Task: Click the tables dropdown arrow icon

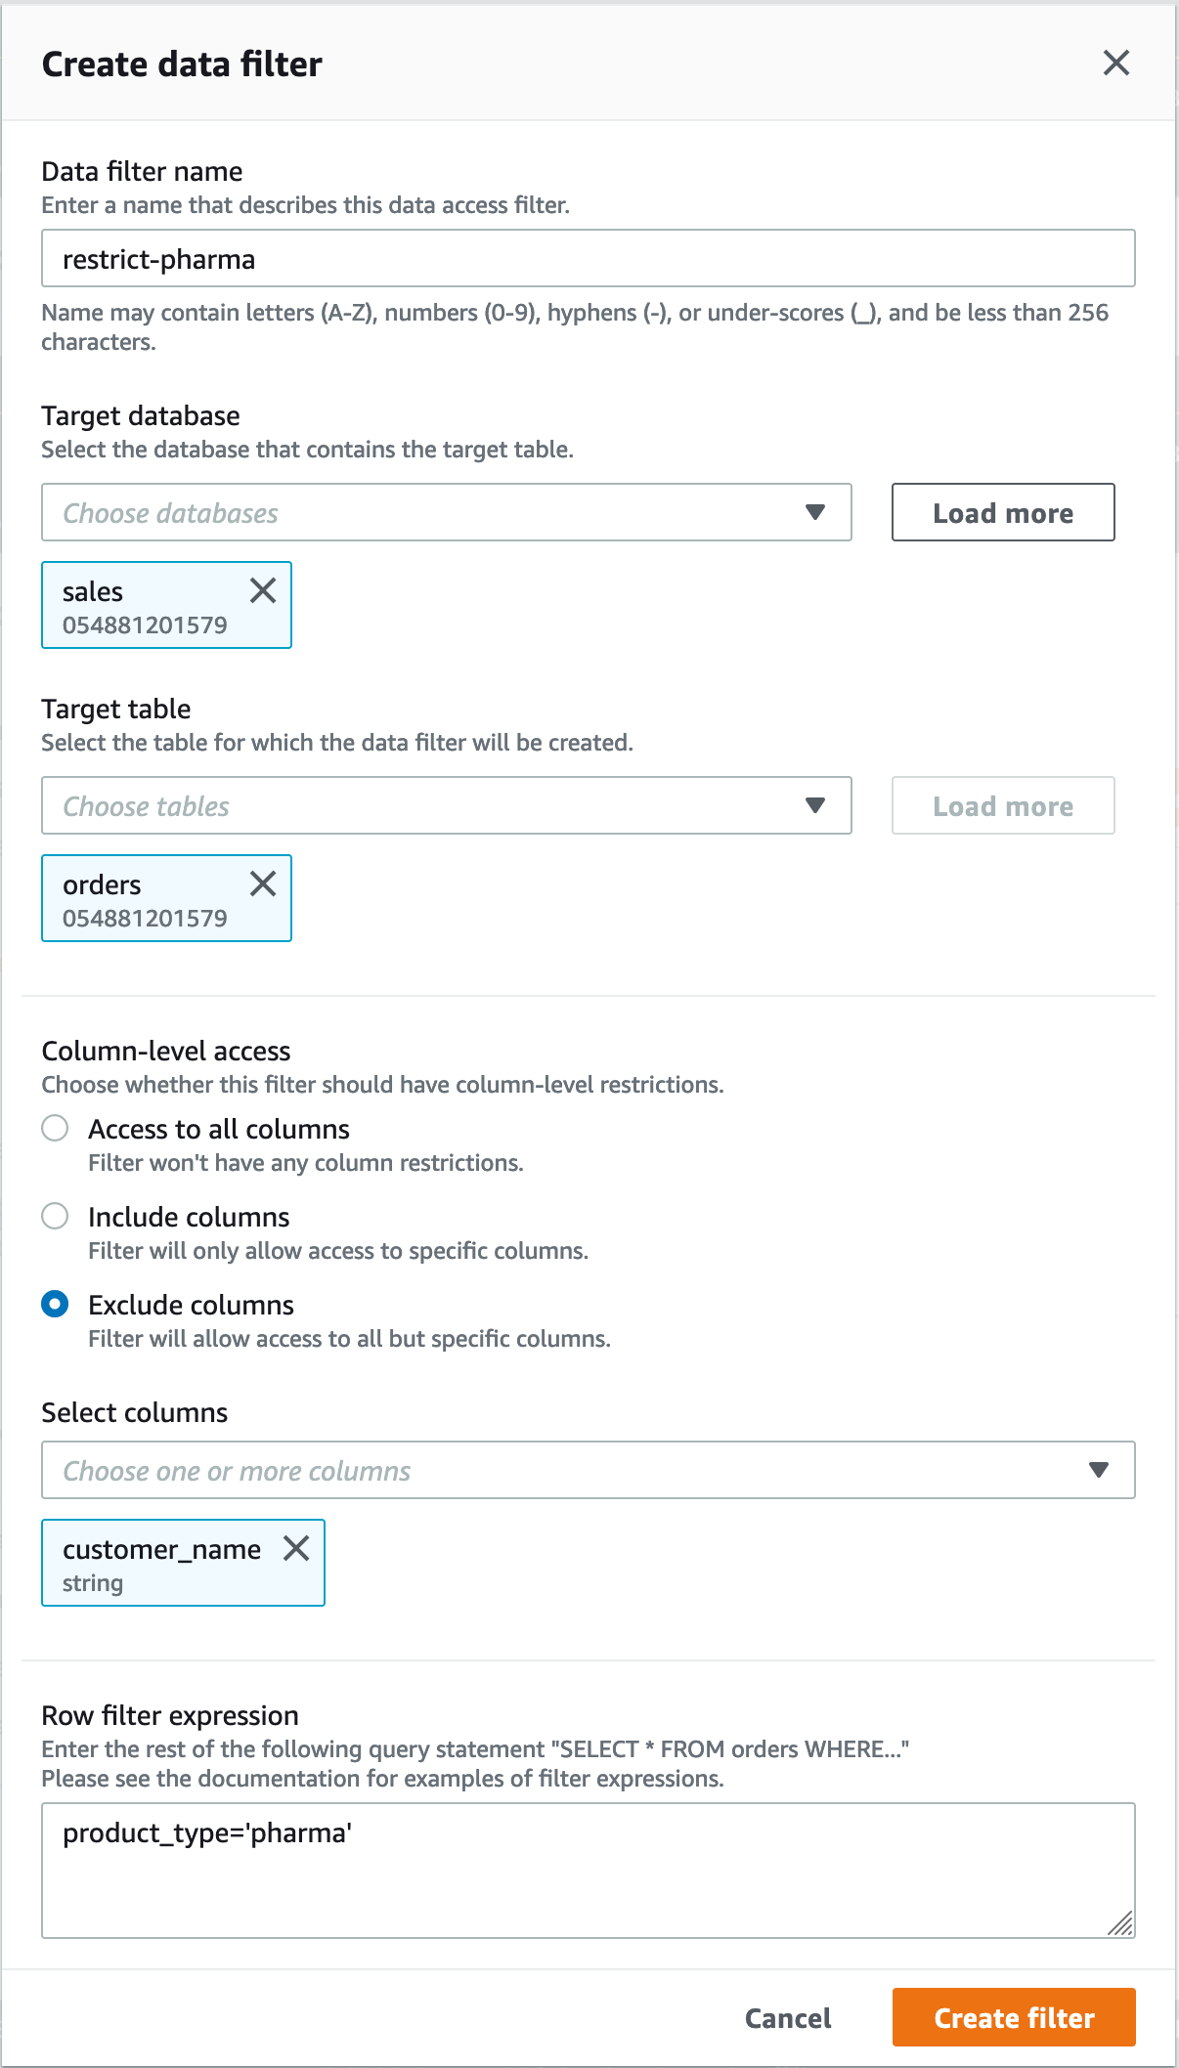Action: coord(816,805)
